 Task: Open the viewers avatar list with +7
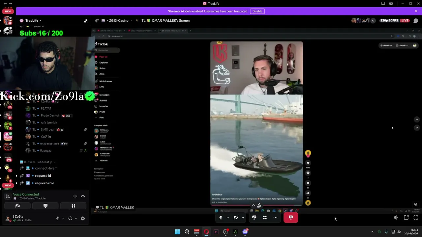tap(363, 20)
